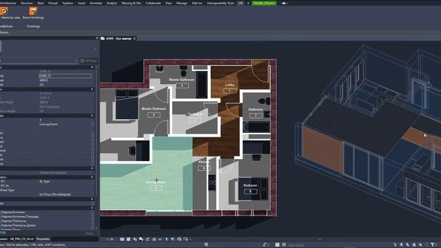Open the Interoperability Tools tab
The width and height of the screenshot is (441, 248).
click(x=220, y=3)
